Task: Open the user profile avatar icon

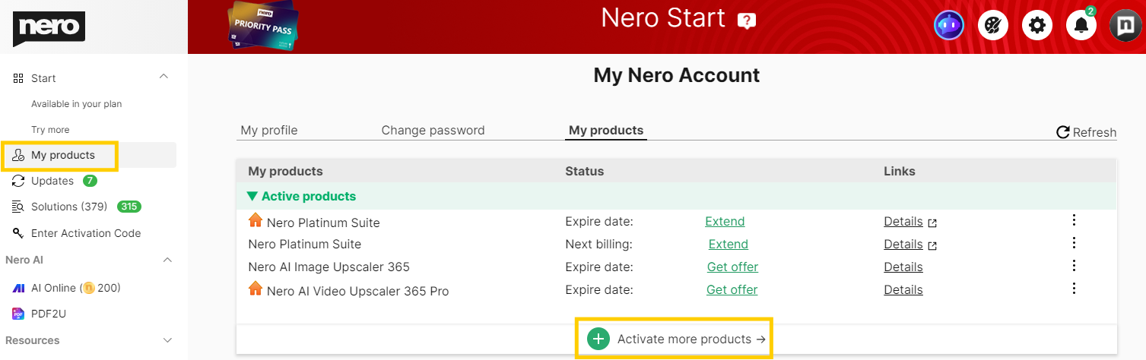Action: coord(1125,26)
